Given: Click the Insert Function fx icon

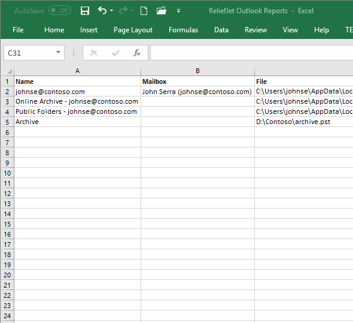Looking at the screenshot, I should click(137, 53).
